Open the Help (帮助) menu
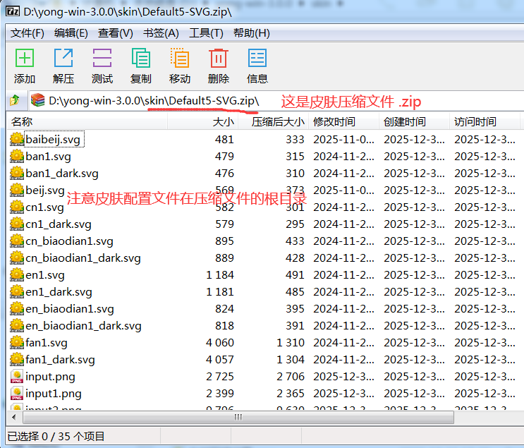The image size is (524, 448). pyautogui.click(x=251, y=33)
